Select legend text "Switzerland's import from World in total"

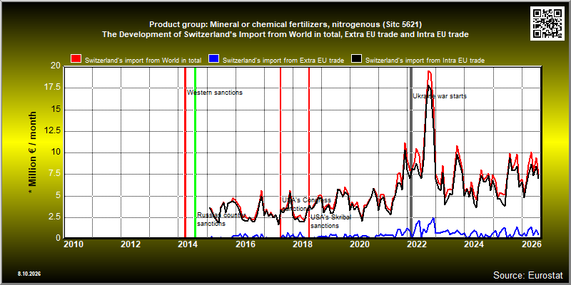(143, 61)
